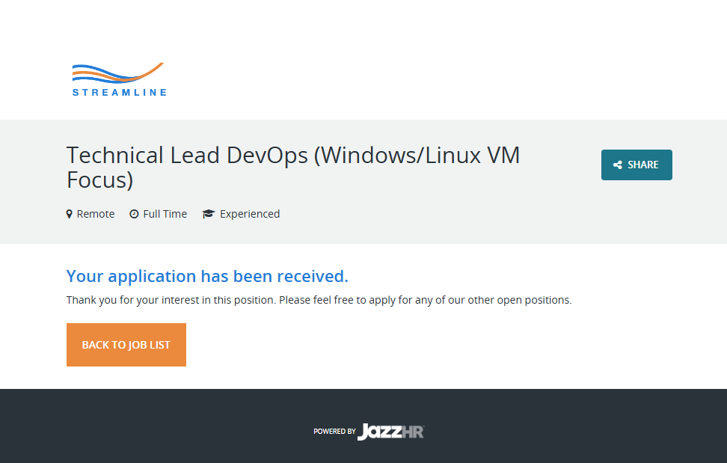Click the clock icon beside Full Time
Screen dimensions: 727x463
[x=134, y=214]
